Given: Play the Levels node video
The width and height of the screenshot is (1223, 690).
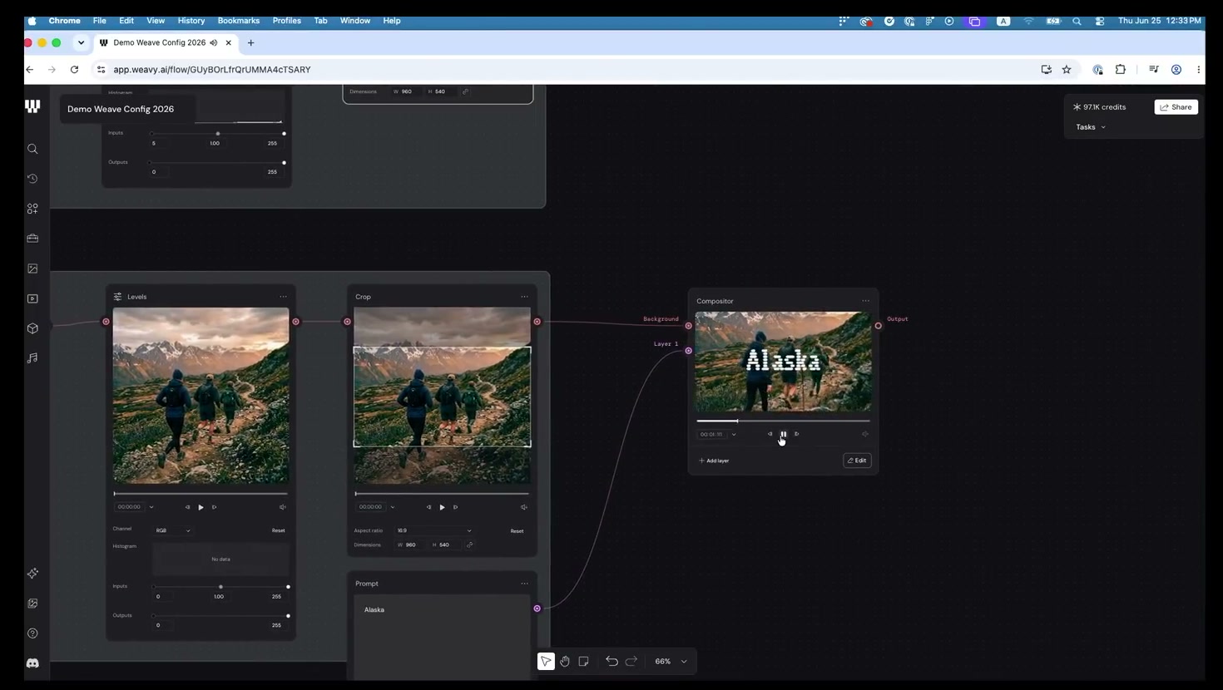Looking at the screenshot, I should [201, 507].
